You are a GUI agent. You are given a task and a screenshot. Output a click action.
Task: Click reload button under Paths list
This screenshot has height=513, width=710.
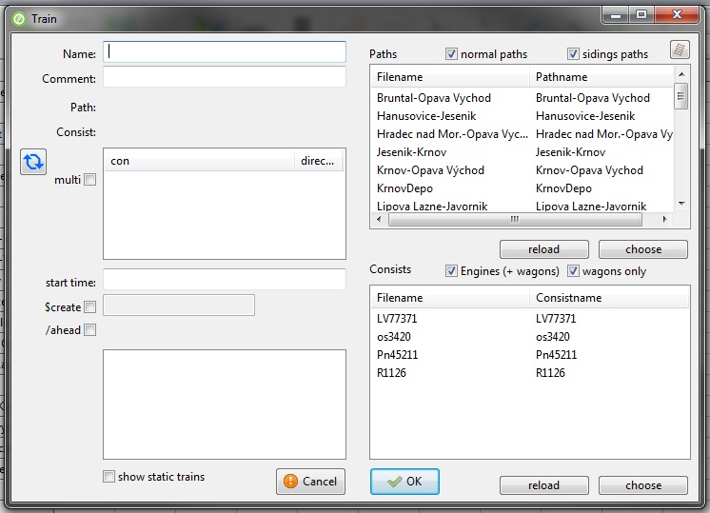pos(543,249)
